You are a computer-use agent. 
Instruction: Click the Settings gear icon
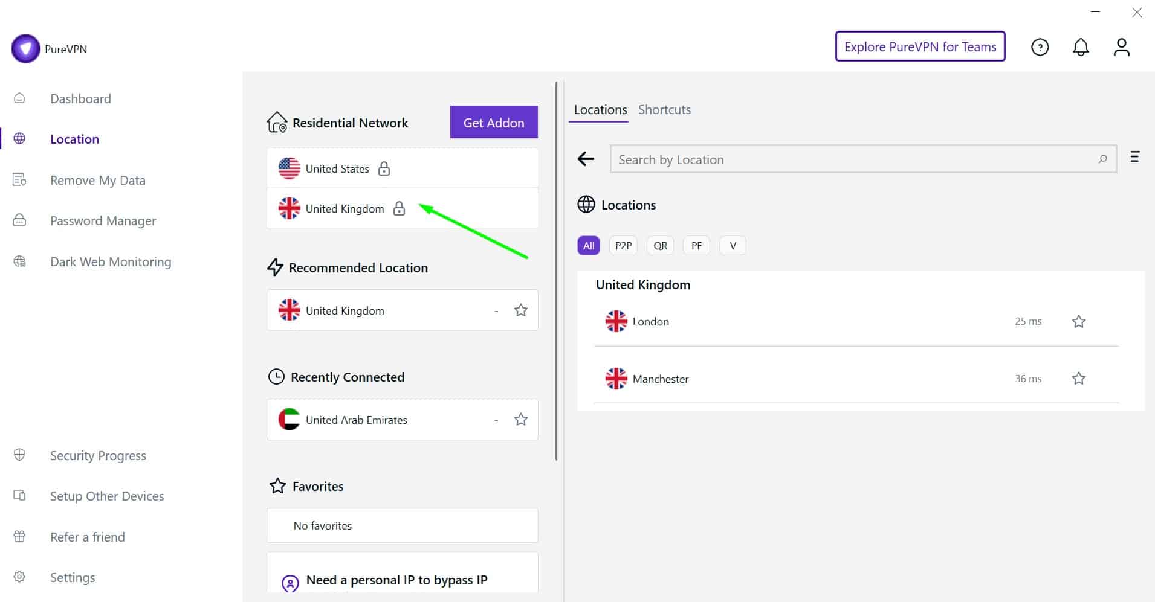pyautogui.click(x=19, y=577)
